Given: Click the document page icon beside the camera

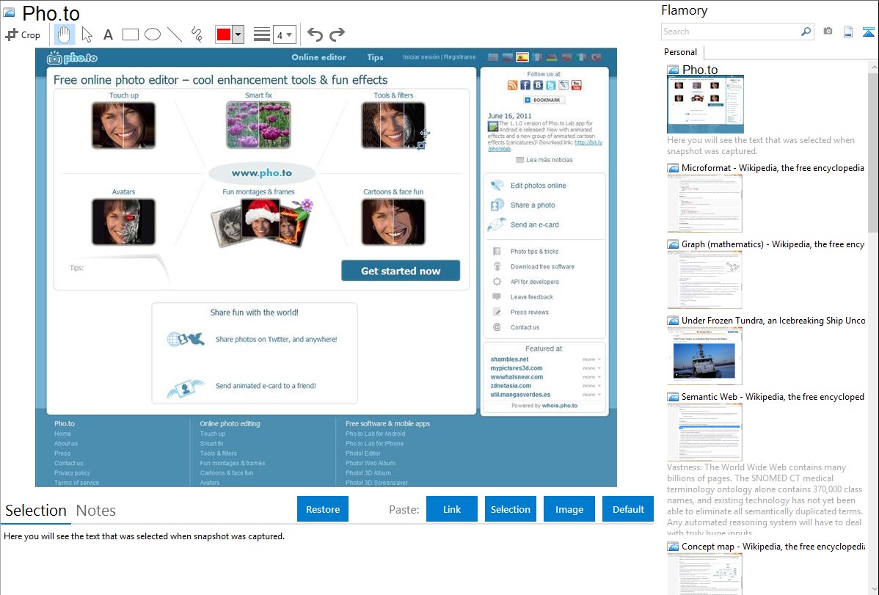Looking at the screenshot, I should pos(848,32).
